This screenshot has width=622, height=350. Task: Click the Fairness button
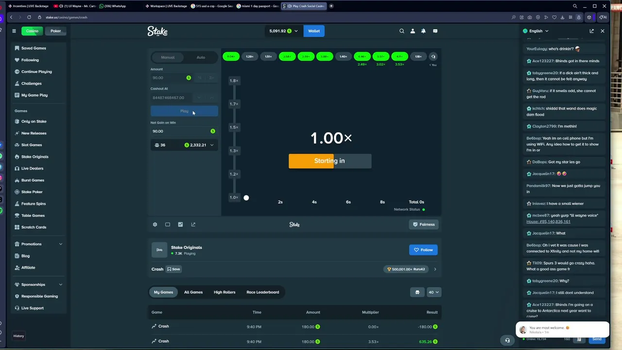(x=423, y=225)
